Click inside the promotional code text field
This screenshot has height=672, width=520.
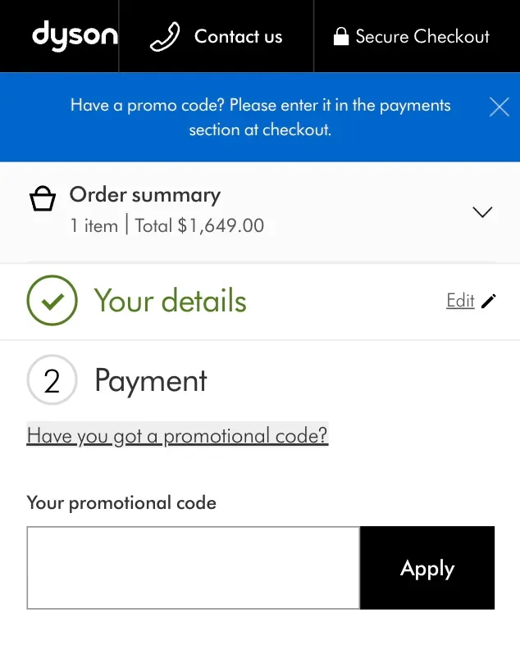pyautogui.click(x=193, y=567)
